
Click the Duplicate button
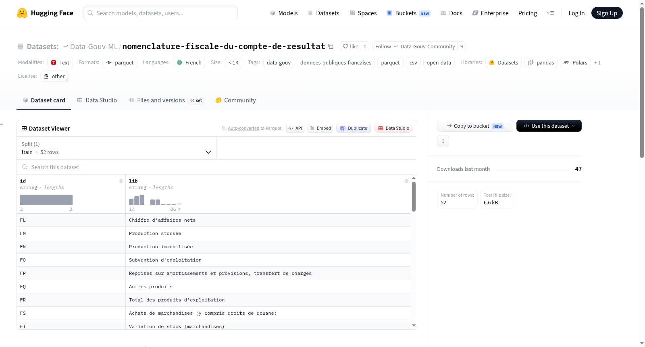coord(354,128)
